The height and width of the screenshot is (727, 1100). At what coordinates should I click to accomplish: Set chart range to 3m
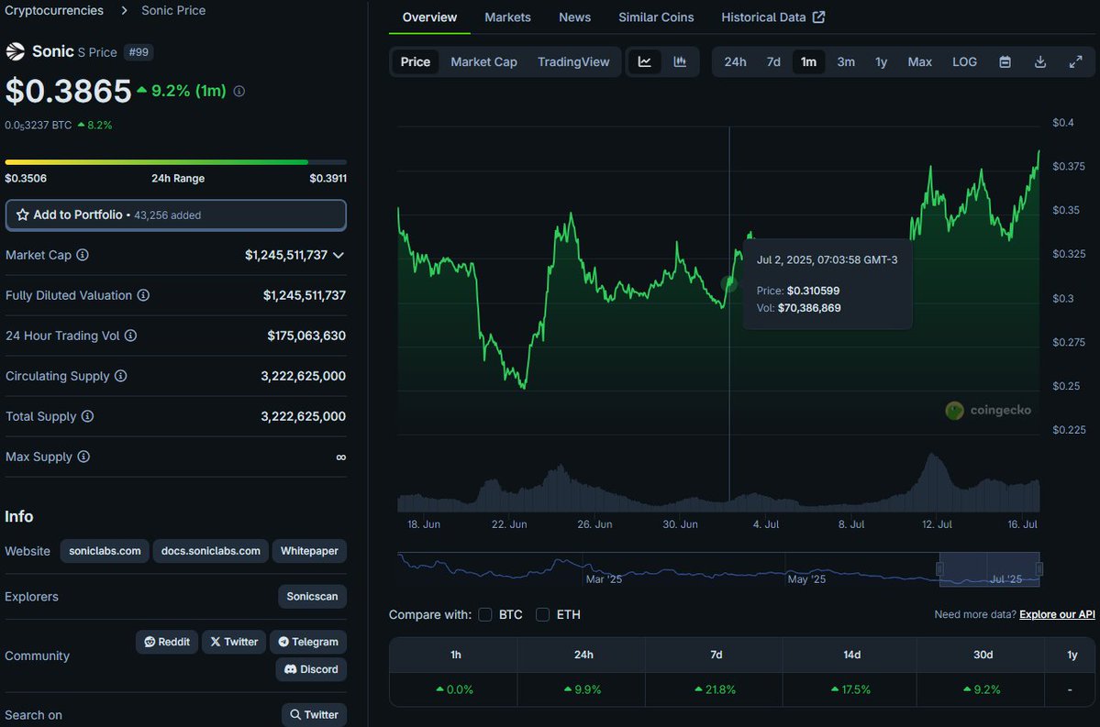tap(845, 61)
